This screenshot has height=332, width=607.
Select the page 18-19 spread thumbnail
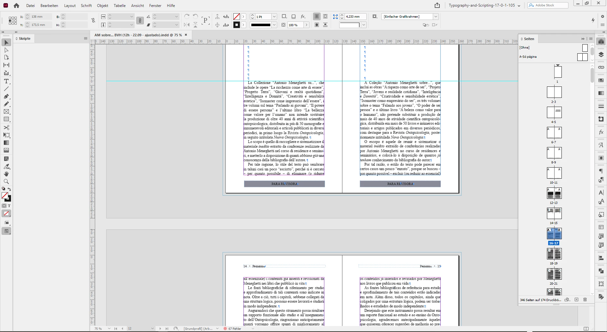(x=554, y=254)
